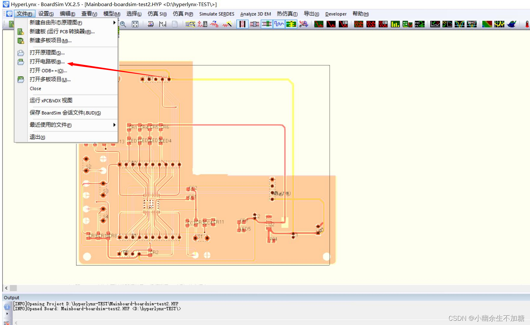Click the yellow bar chart toolbar icon
Screen dimensions: 530x325
click(x=395, y=24)
